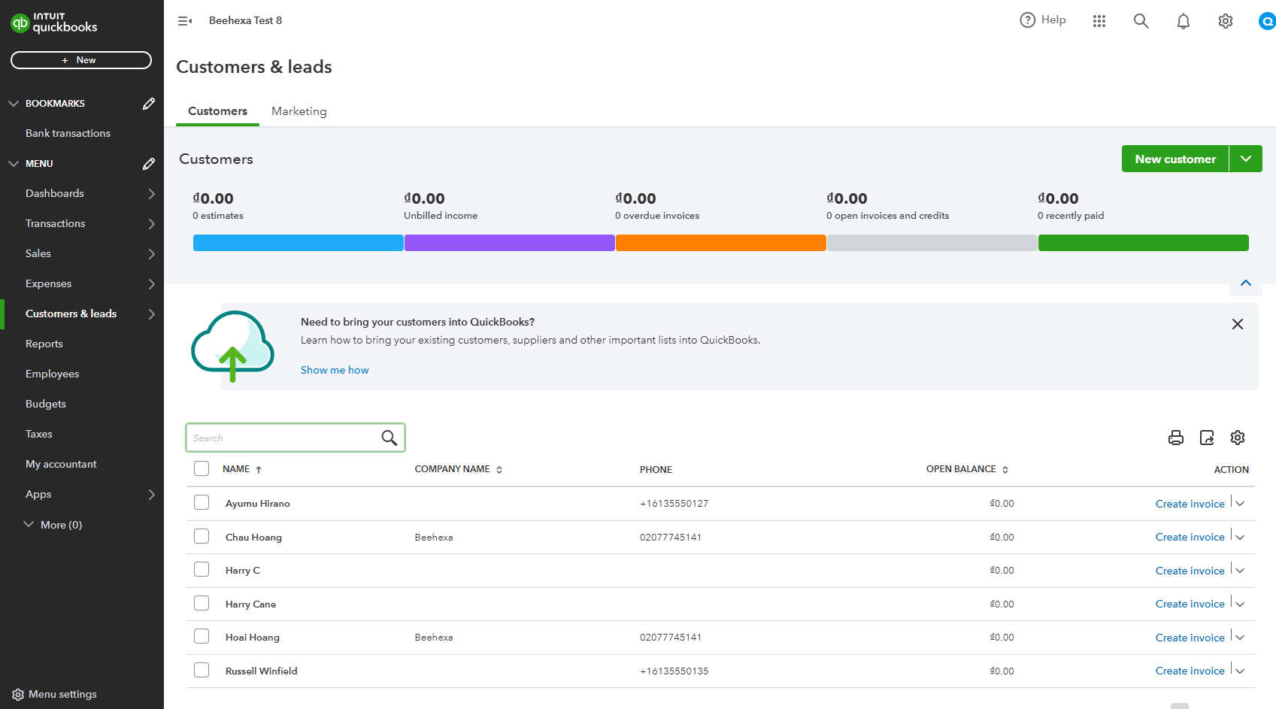Toggle the select-all checkbox in table header
The height and width of the screenshot is (709, 1276).
coord(202,468)
